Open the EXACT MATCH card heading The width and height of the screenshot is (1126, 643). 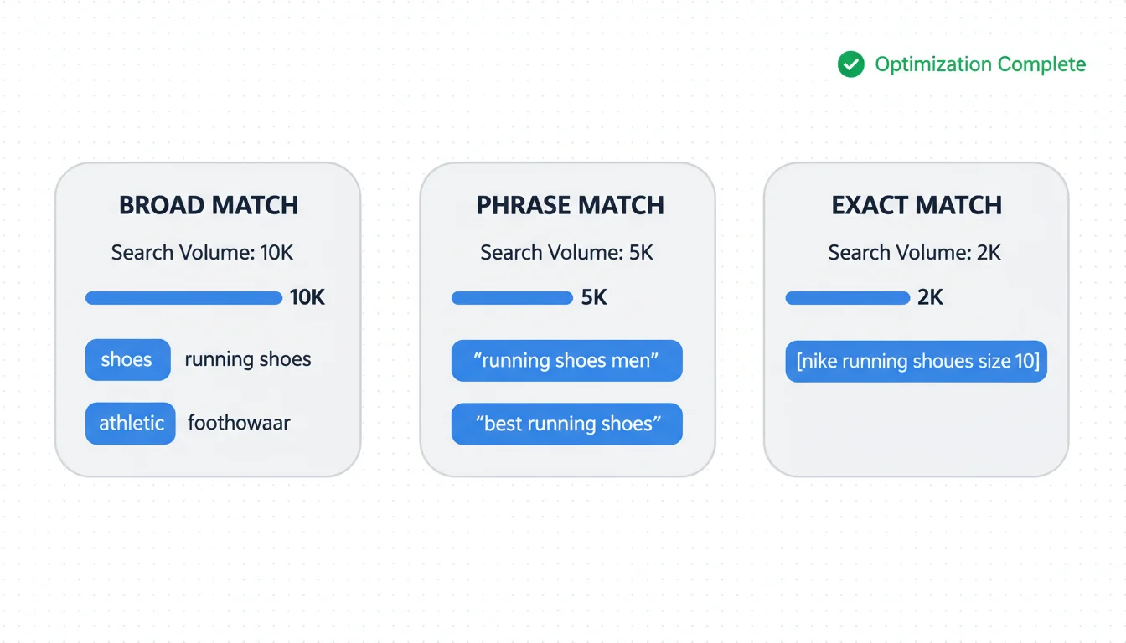click(x=917, y=205)
